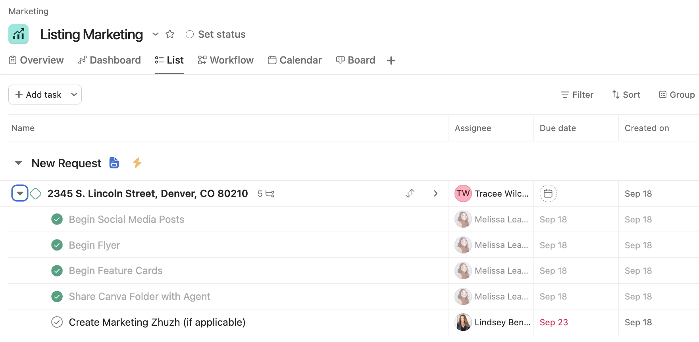Set a due date via the calendar icon on Lincoln Street row
The width and height of the screenshot is (699, 342).
pos(548,193)
